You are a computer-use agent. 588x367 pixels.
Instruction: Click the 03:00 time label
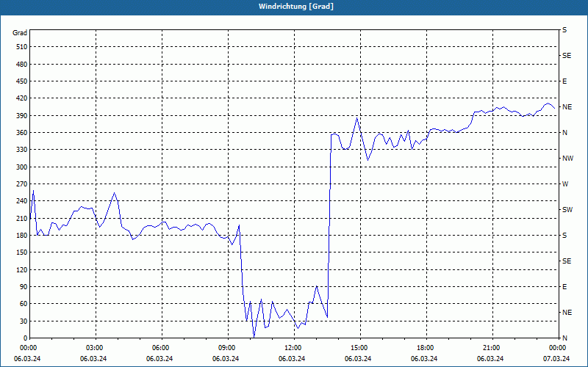[x=96, y=348]
